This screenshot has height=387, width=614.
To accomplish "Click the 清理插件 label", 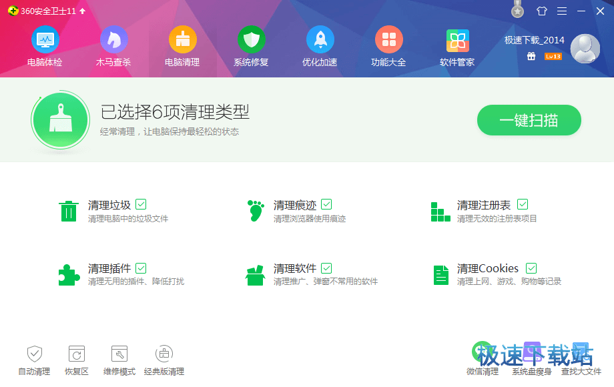I will [109, 268].
